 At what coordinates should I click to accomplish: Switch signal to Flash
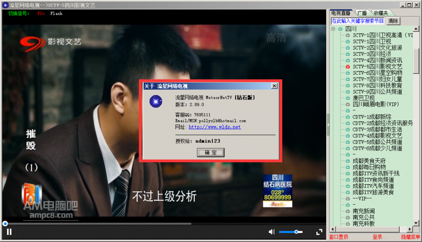click(56, 14)
